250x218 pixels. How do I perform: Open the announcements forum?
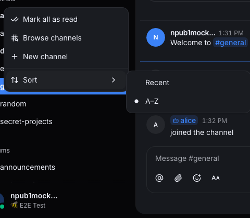(28, 168)
